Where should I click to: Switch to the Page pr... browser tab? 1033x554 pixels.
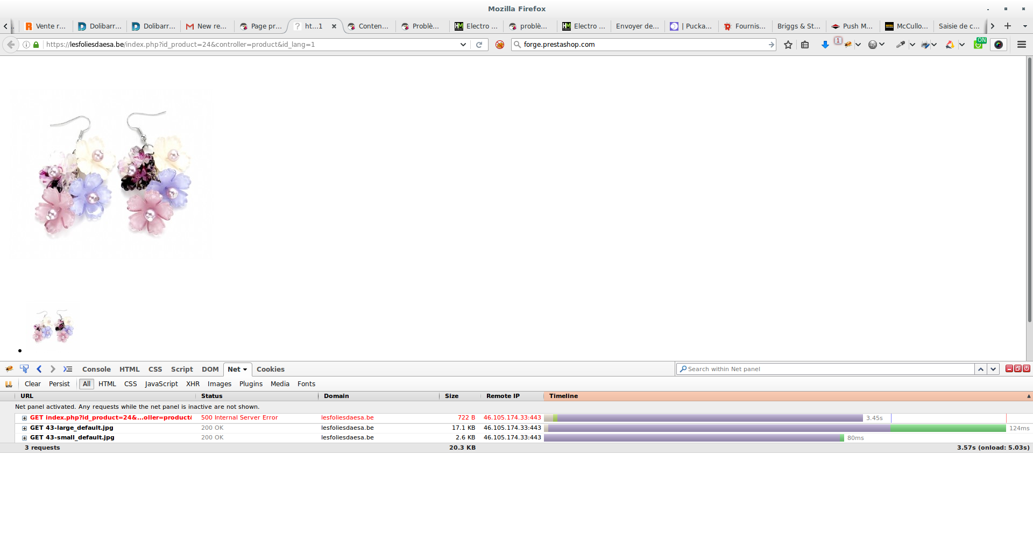pos(261,26)
